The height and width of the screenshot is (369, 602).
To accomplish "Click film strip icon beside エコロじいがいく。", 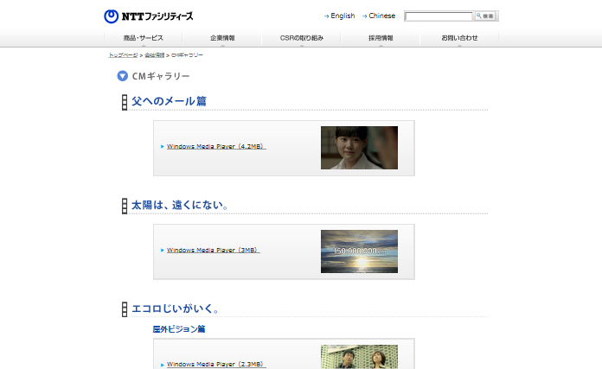I will [x=125, y=309].
